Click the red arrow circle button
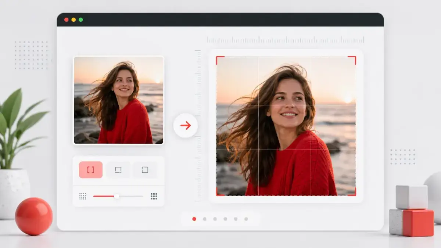 click(x=186, y=126)
